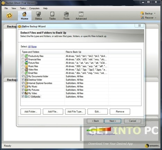The width and height of the screenshot is (162, 150).
Task: Open the File menu
Action: [6, 8]
